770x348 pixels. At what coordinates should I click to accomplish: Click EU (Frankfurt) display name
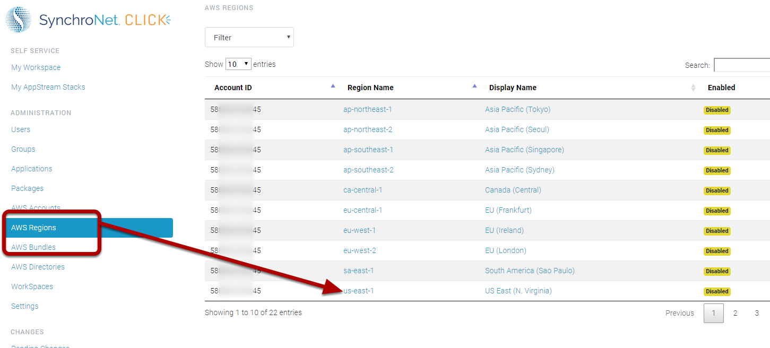tap(508, 210)
